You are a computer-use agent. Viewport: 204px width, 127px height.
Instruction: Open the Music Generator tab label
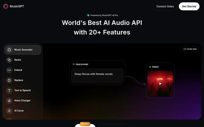[x=23, y=50]
